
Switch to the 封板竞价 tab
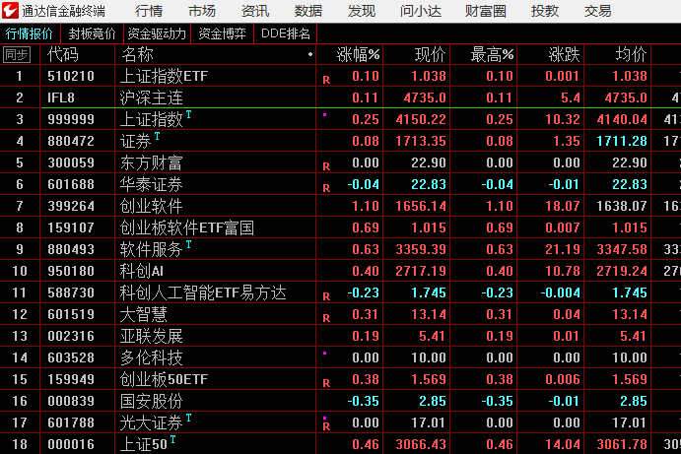(x=92, y=33)
